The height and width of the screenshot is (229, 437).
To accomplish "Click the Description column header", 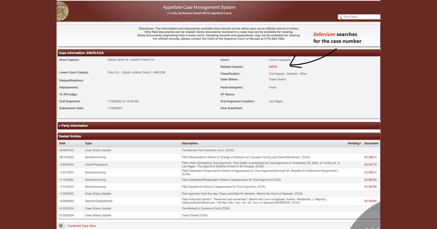I will 190,143.
